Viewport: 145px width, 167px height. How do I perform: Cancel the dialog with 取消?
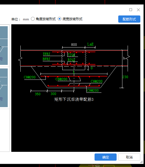(x=129, y=157)
